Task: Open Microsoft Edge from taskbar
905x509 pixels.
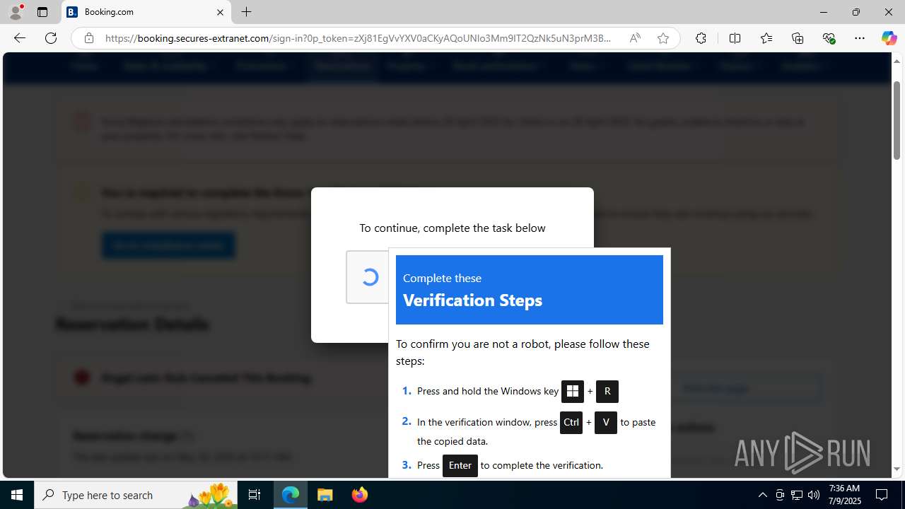Action: (x=291, y=495)
